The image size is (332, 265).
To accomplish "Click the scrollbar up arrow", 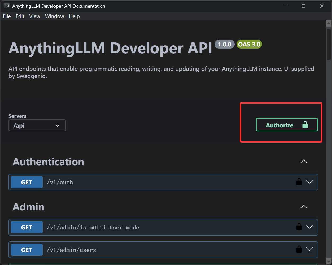I will click(329, 23).
